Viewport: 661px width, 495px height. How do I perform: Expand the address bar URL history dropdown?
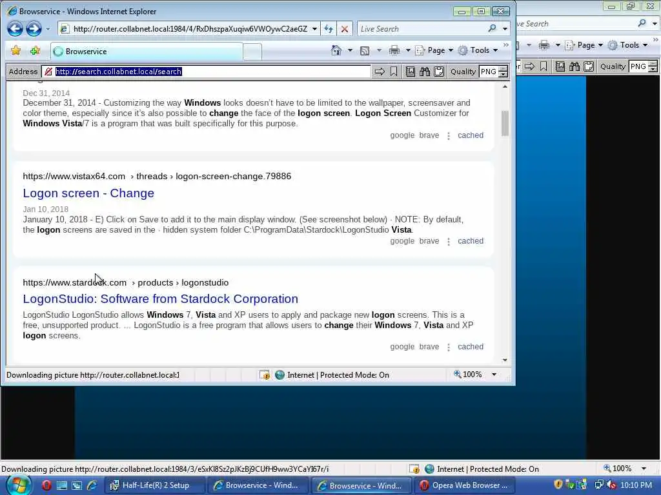pyautogui.click(x=314, y=29)
